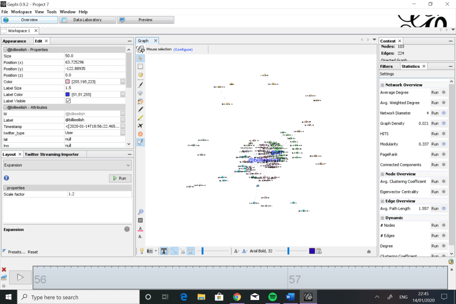
Task: Select the rectangle selection tool
Action: click(x=140, y=66)
